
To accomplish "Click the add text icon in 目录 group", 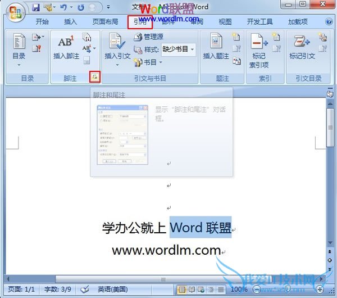I will click(38, 37).
